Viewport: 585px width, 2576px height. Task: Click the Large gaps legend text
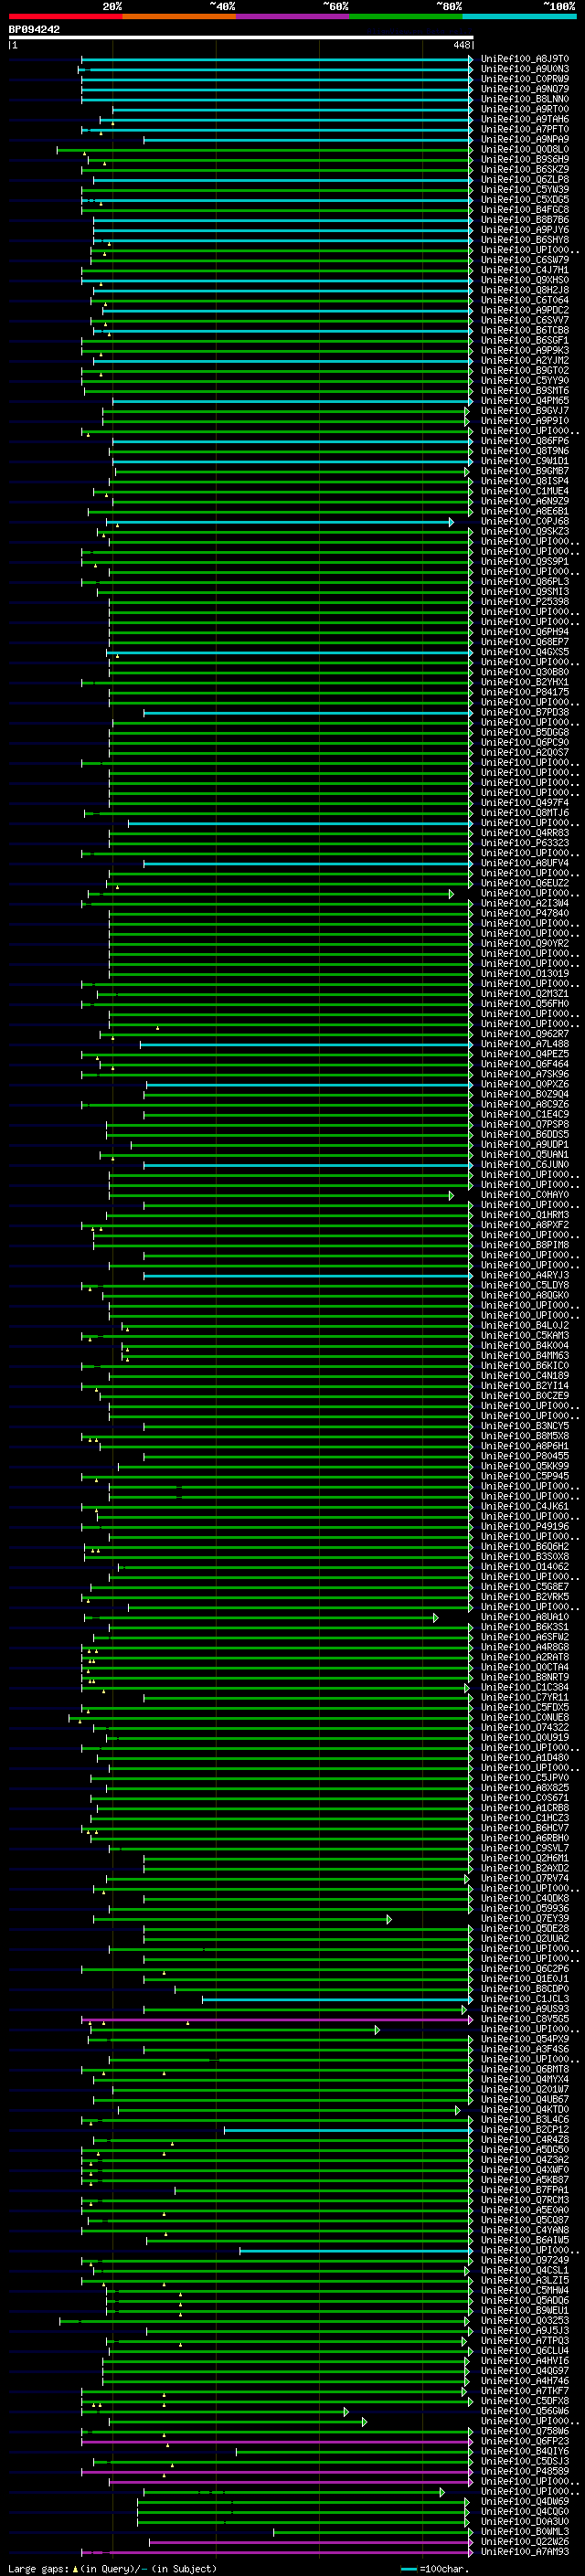pos(40,2568)
